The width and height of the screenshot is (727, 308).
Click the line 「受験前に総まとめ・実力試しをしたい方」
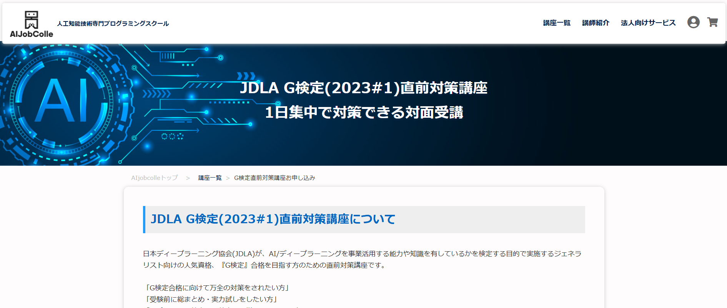coord(211,299)
